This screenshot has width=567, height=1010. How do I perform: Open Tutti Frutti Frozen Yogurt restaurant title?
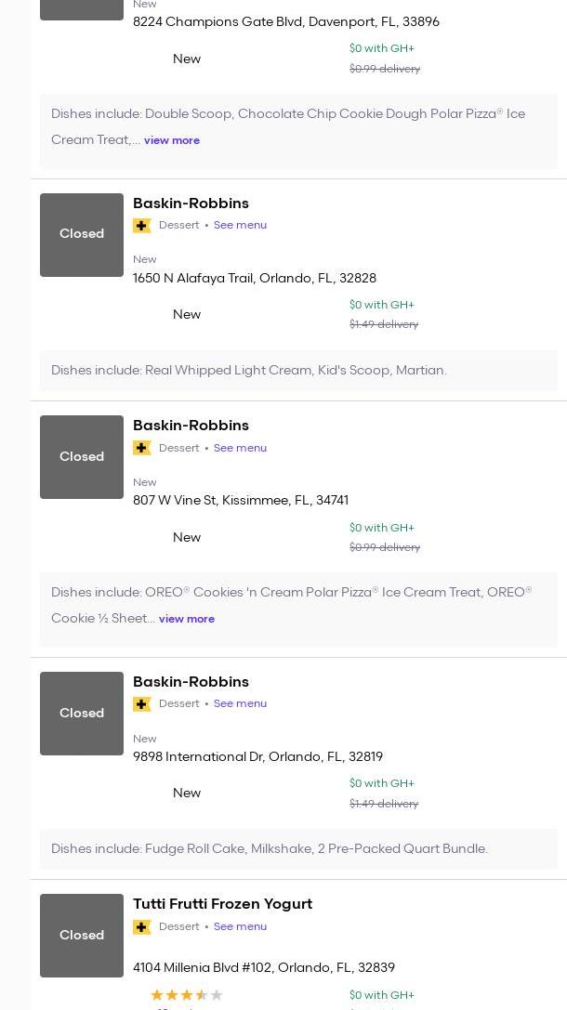tap(222, 904)
